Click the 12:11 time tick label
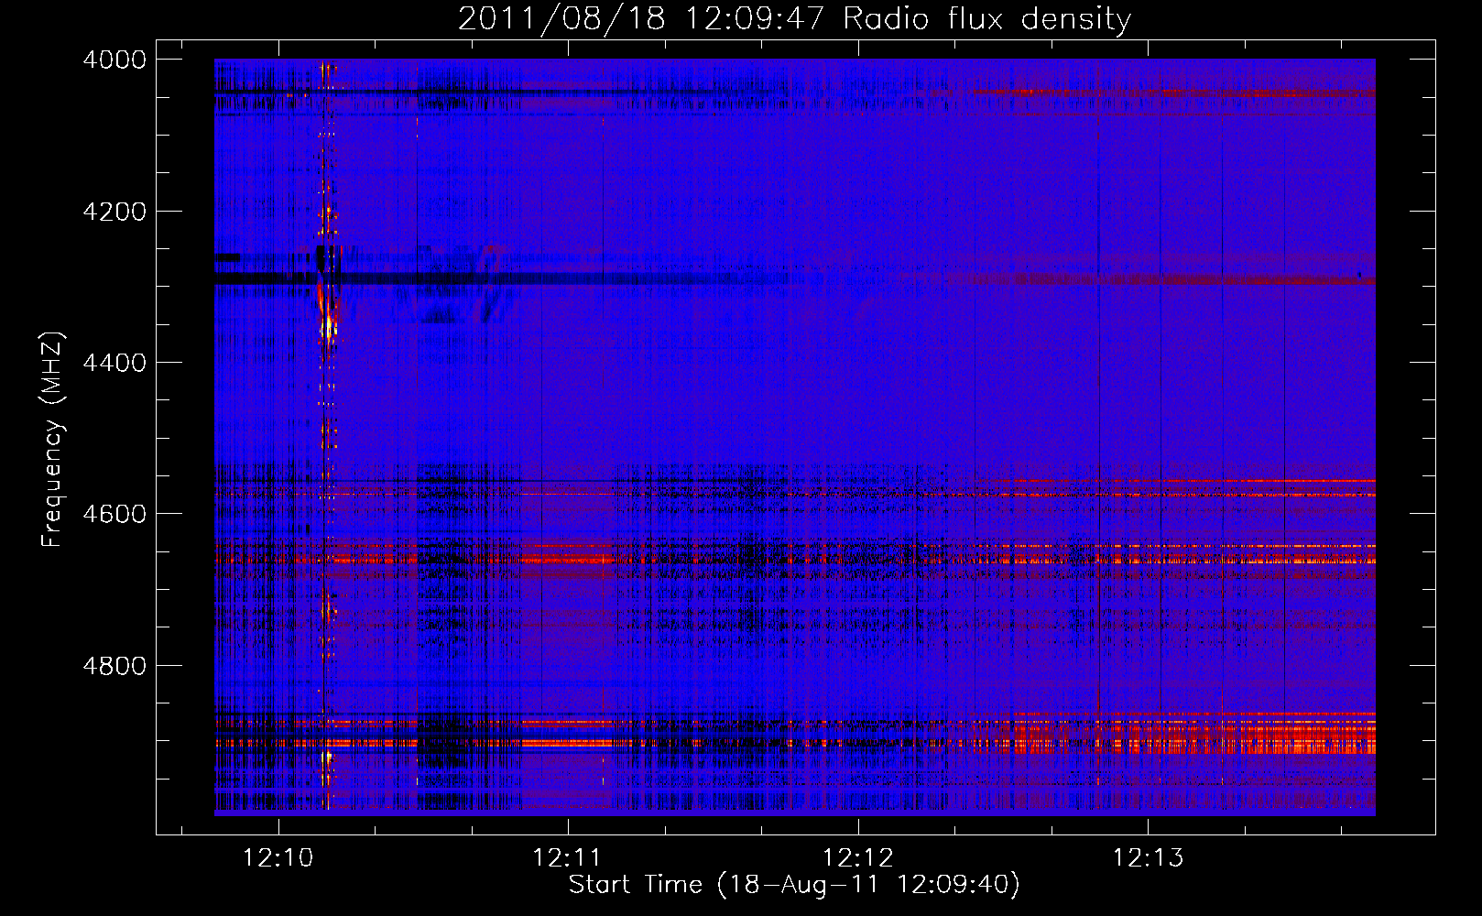The width and height of the screenshot is (1482, 916). (567, 858)
